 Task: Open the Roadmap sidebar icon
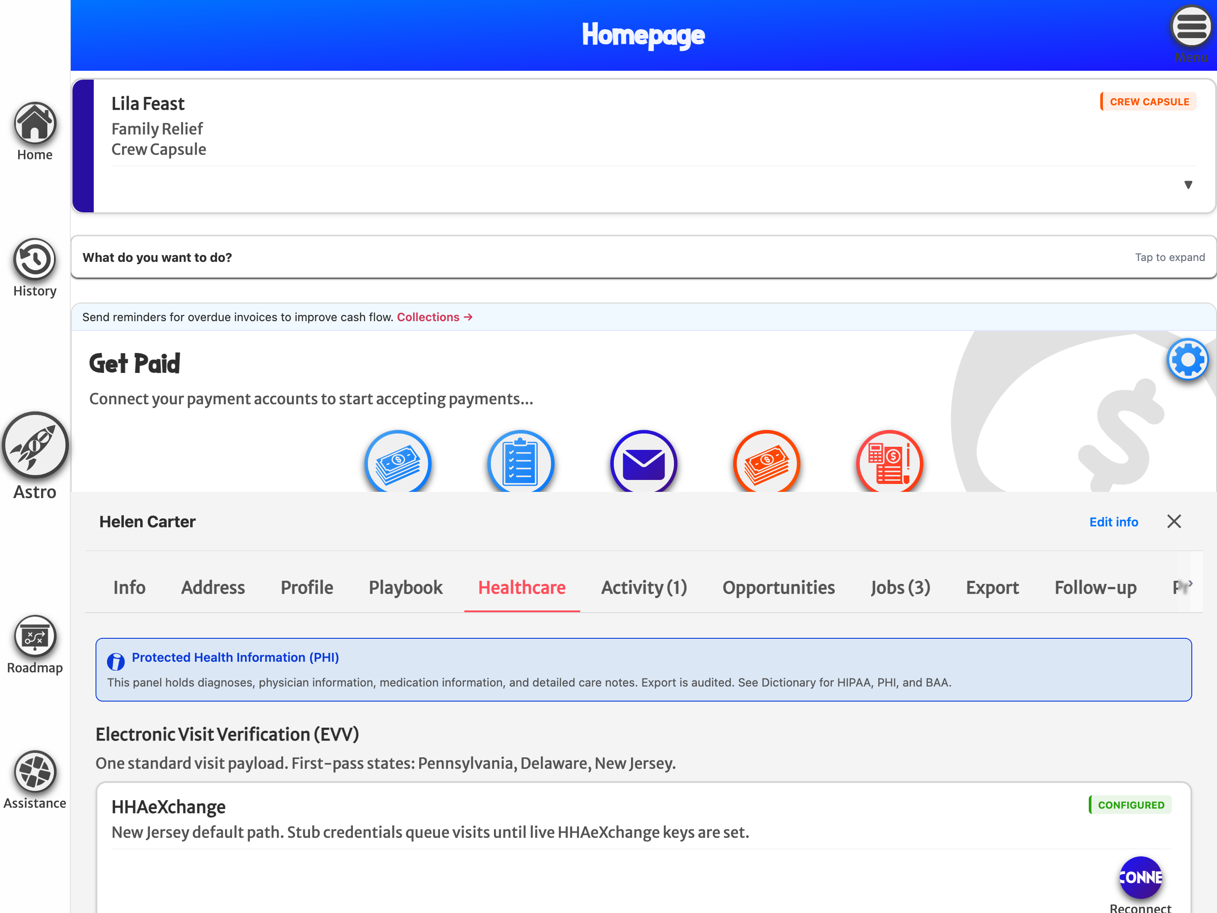[x=34, y=636]
